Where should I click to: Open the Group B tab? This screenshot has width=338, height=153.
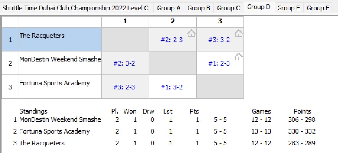pyautogui.click(x=199, y=8)
